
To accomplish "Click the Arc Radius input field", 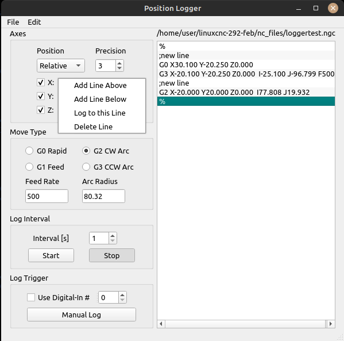I will tap(103, 196).
